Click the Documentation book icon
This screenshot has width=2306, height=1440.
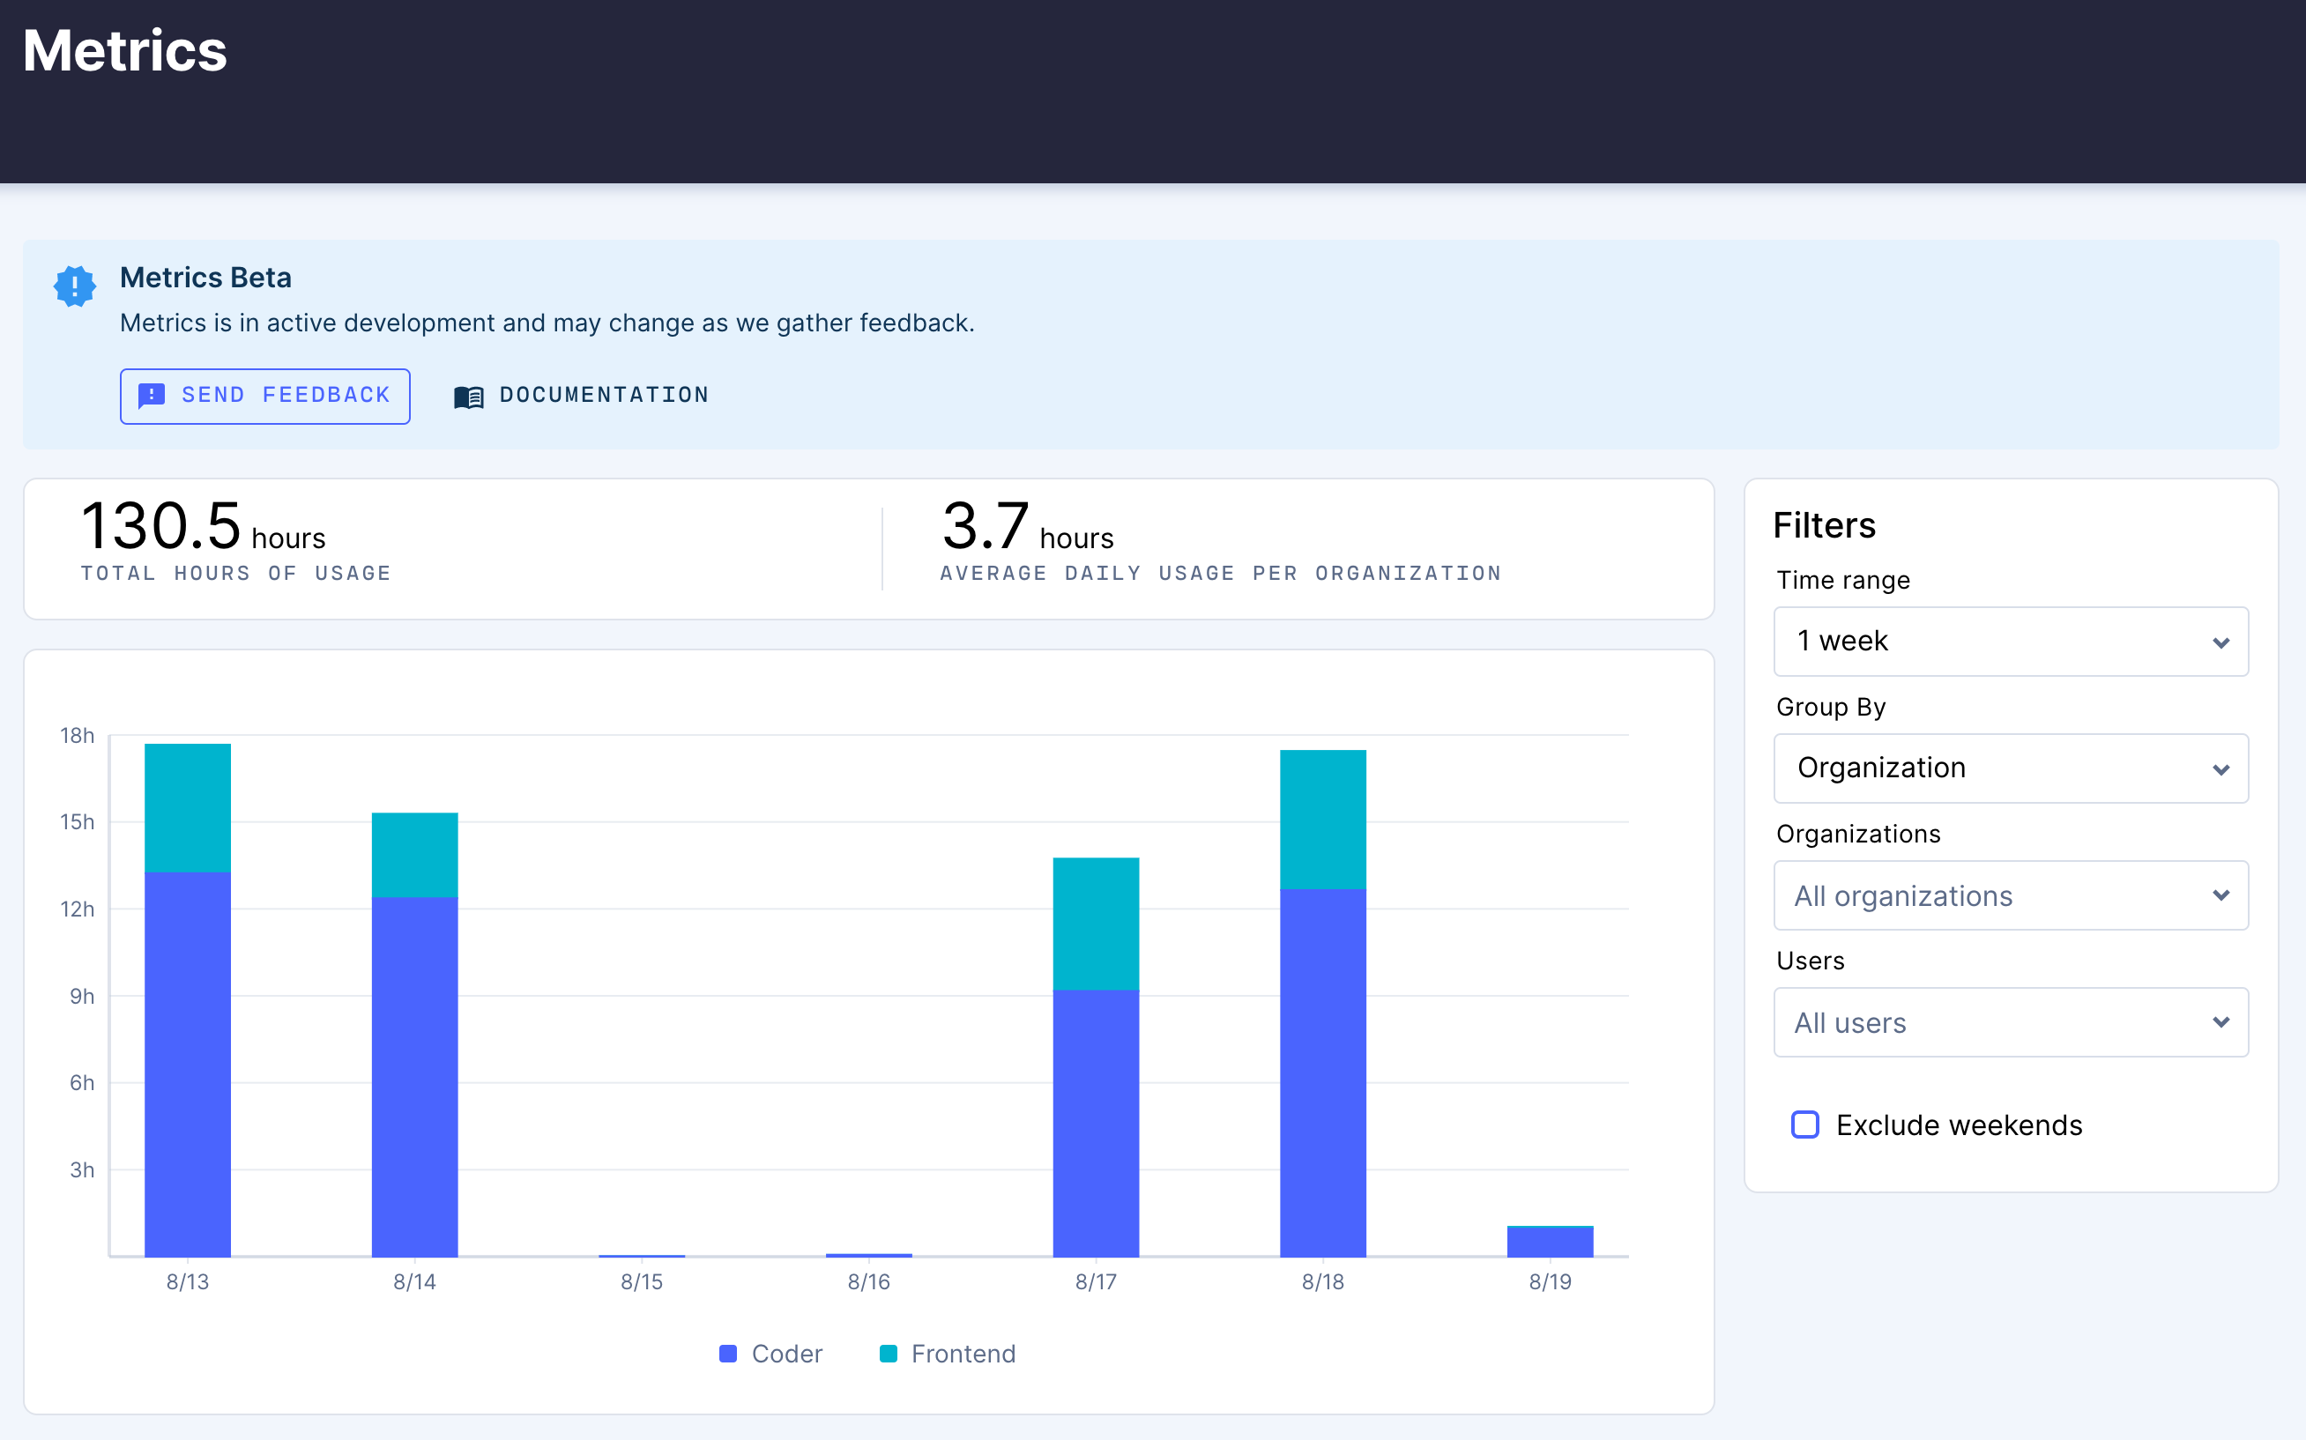click(469, 397)
